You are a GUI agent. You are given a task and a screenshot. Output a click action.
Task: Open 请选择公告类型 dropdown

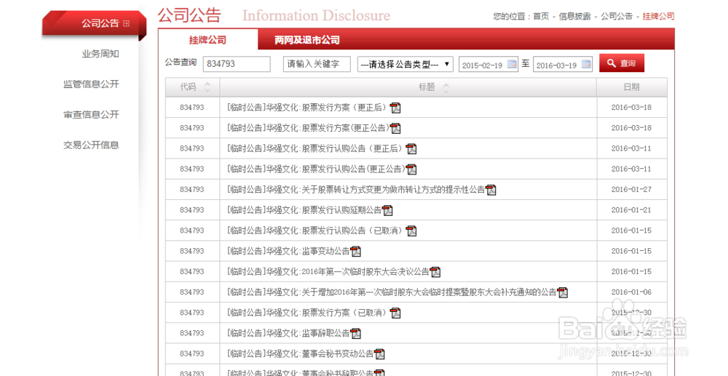point(405,64)
